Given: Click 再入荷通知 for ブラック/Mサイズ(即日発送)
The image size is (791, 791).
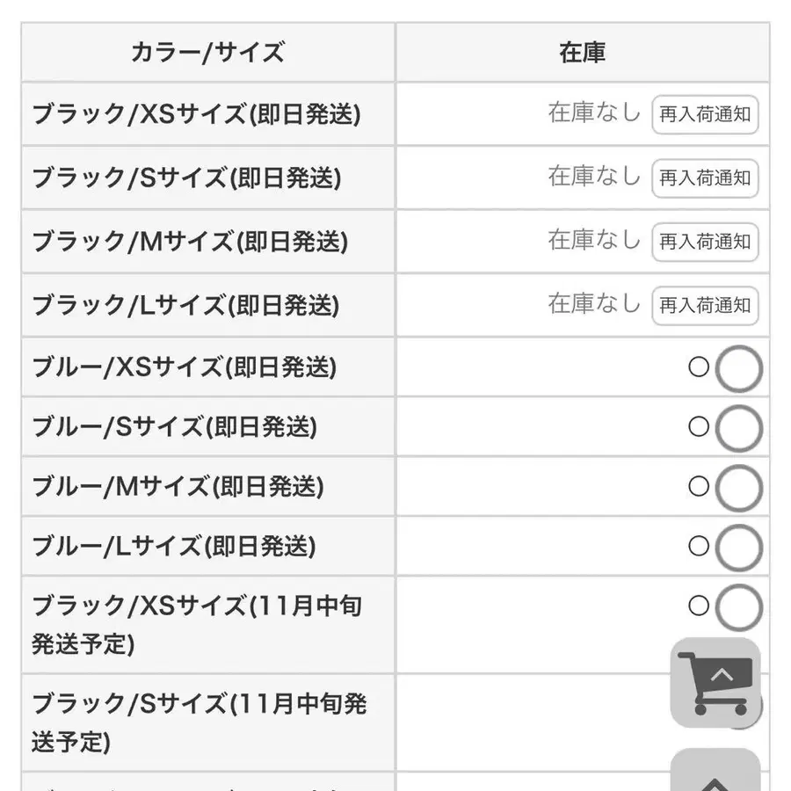Looking at the screenshot, I should [705, 242].
